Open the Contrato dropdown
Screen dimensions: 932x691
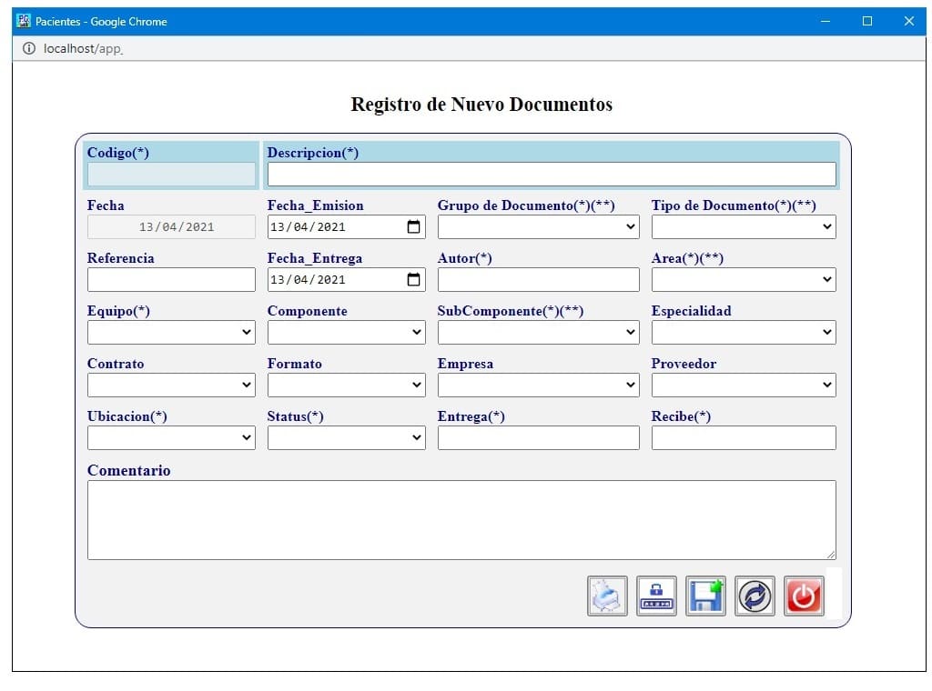pos(171,385)
